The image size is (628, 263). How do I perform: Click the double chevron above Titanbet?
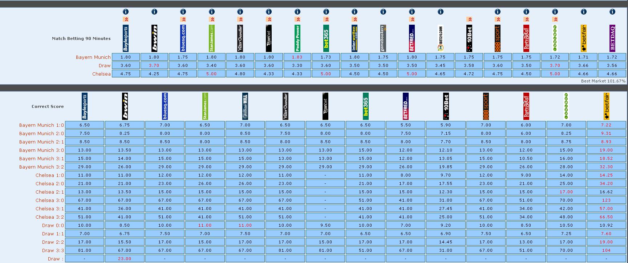(x=269, y=20)
